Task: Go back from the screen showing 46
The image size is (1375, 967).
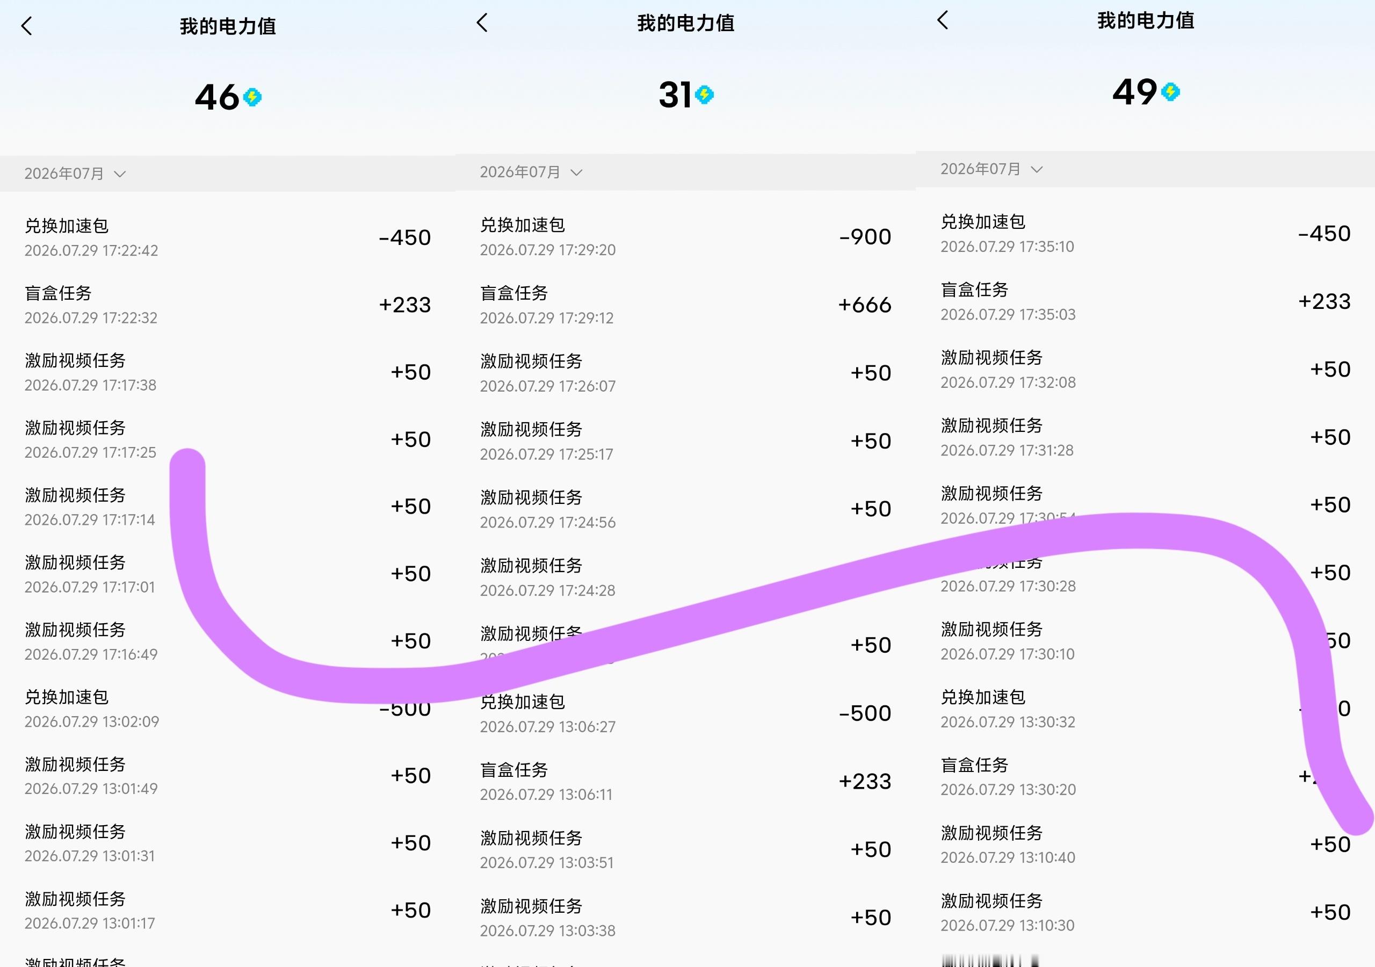Action: 26,26
